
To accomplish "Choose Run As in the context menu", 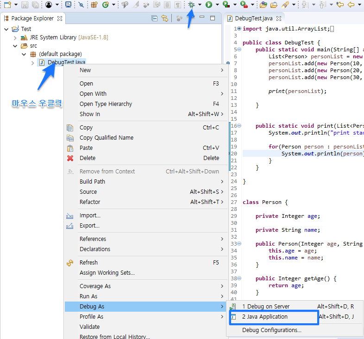I will coord(146,296).
